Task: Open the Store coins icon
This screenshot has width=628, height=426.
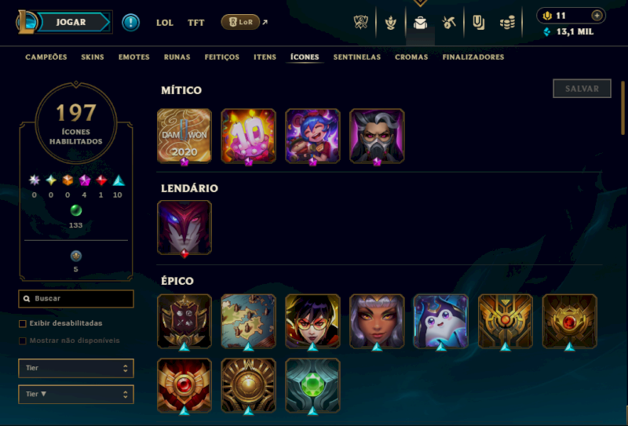Action: click(507, 23)
